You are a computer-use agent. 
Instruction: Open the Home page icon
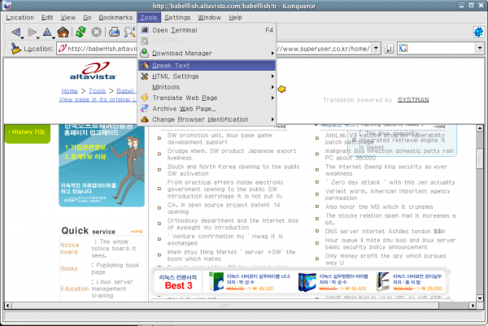(x=63, y=32)
